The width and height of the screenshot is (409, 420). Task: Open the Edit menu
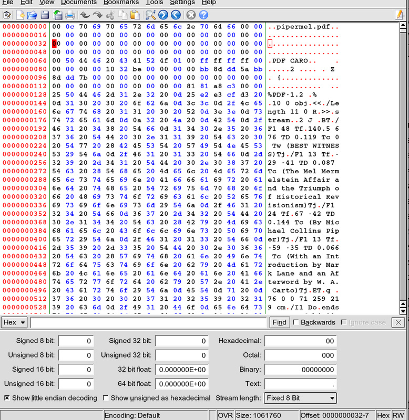(26, 2)
